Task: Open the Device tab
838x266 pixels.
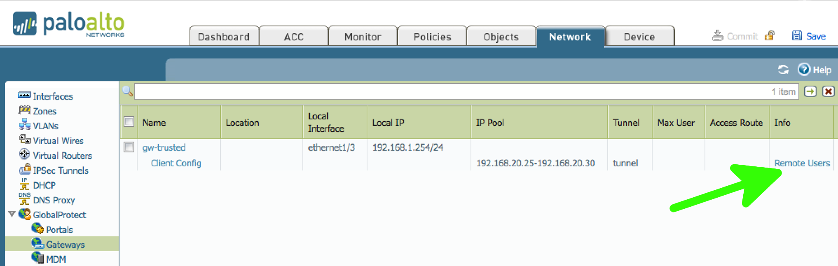Action: pyautogui.click(x=639, y=37)
